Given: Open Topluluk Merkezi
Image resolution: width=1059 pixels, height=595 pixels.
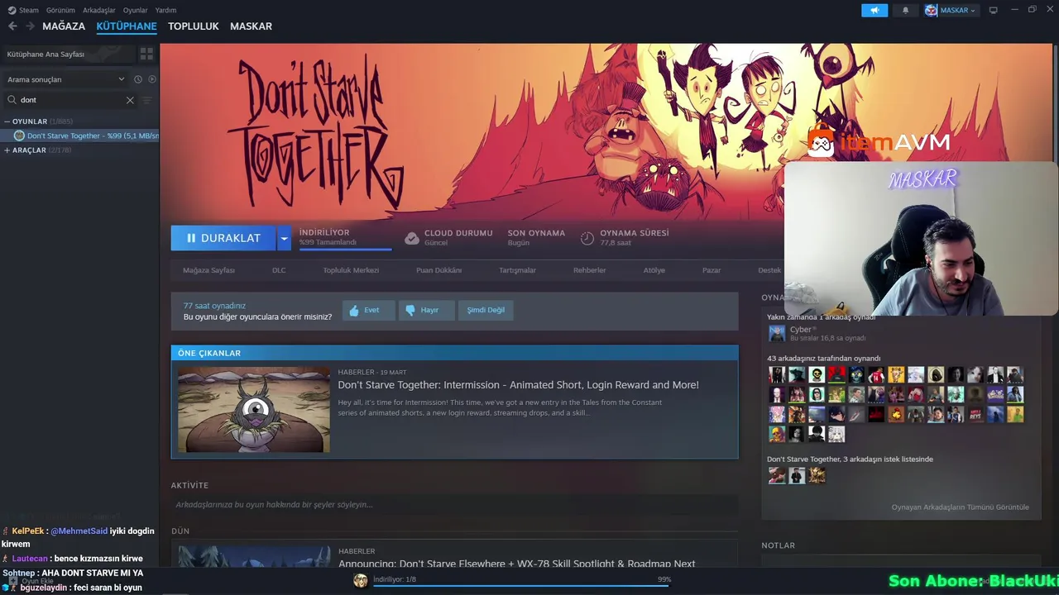Looking at the screenshot, I should 351,270.
